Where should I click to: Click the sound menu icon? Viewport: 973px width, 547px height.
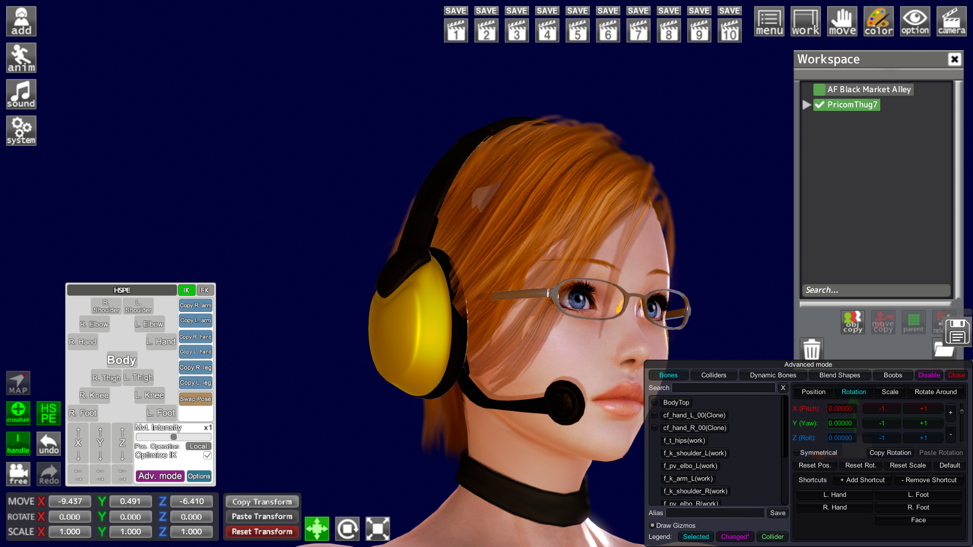point(21,94)
